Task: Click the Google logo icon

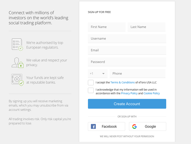Action: point(134,126)
